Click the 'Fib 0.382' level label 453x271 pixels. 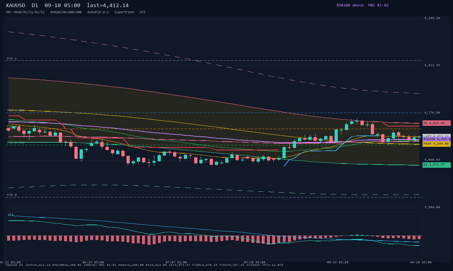point(16,143)
